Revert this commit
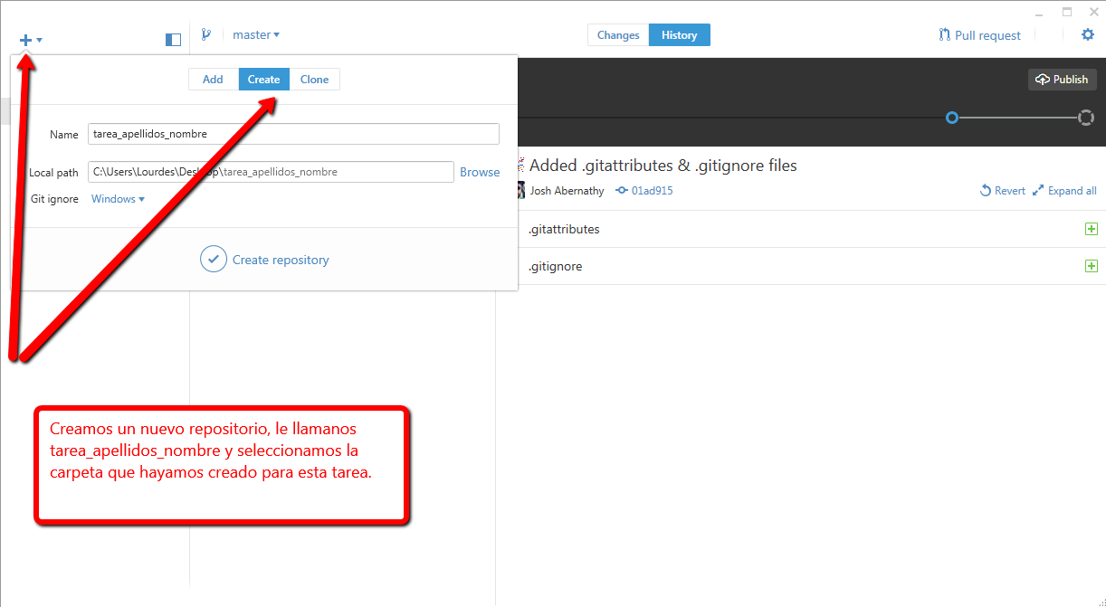1106x607 pixels. [1002, 191]
